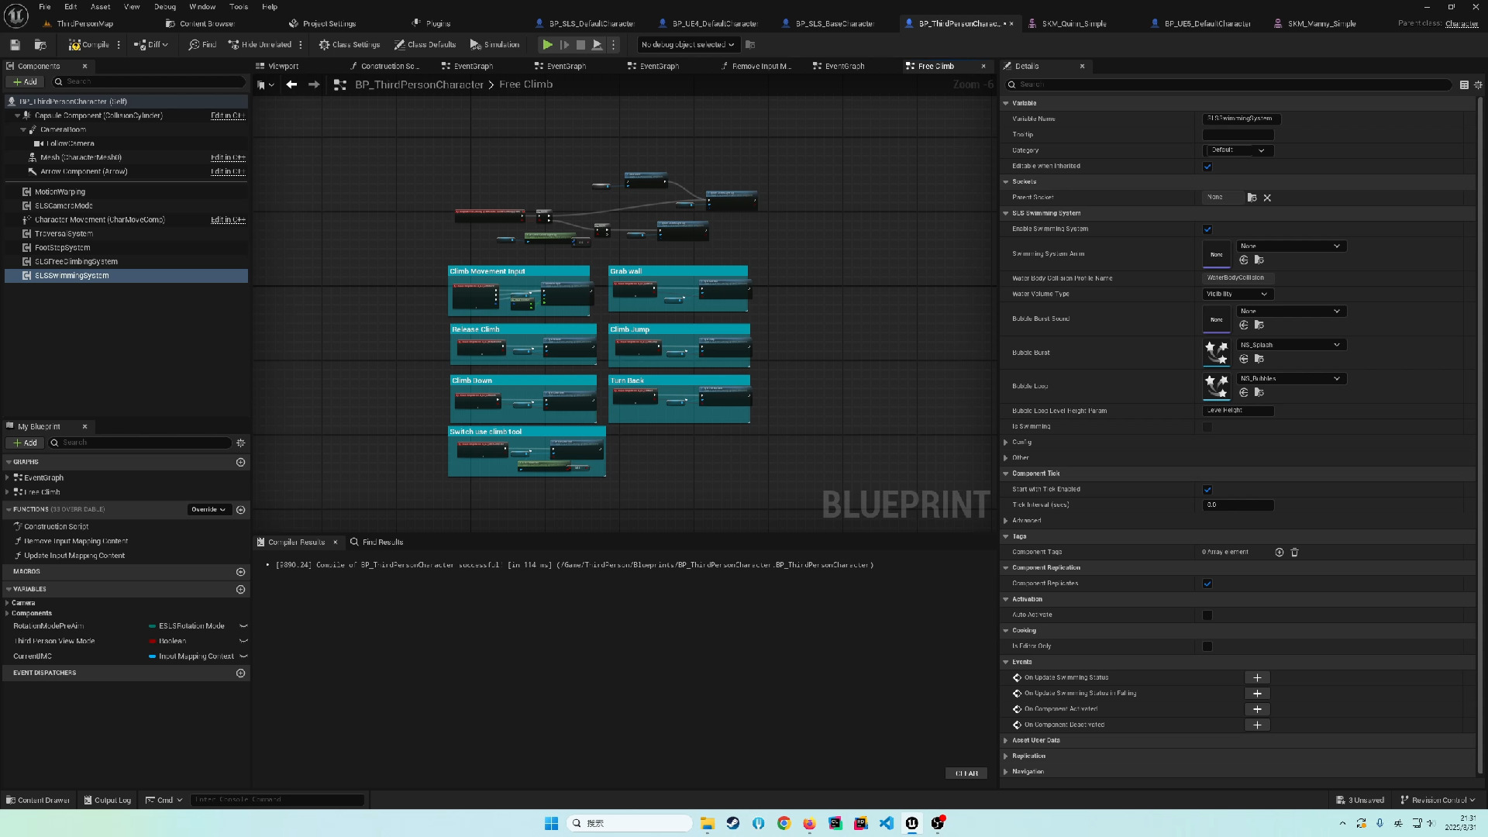Navigate back in graph history
1488x837 pixels.
[x=291, y=84]
